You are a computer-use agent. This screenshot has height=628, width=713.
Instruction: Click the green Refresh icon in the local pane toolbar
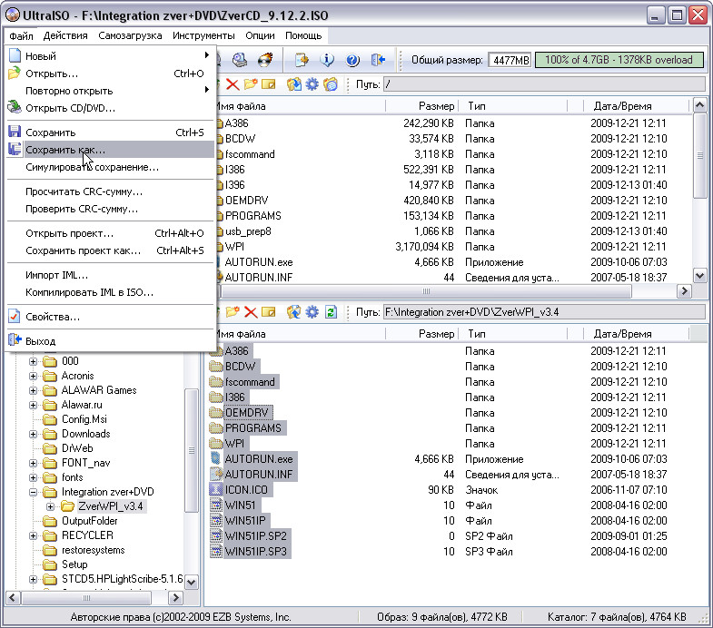(331, 311)
